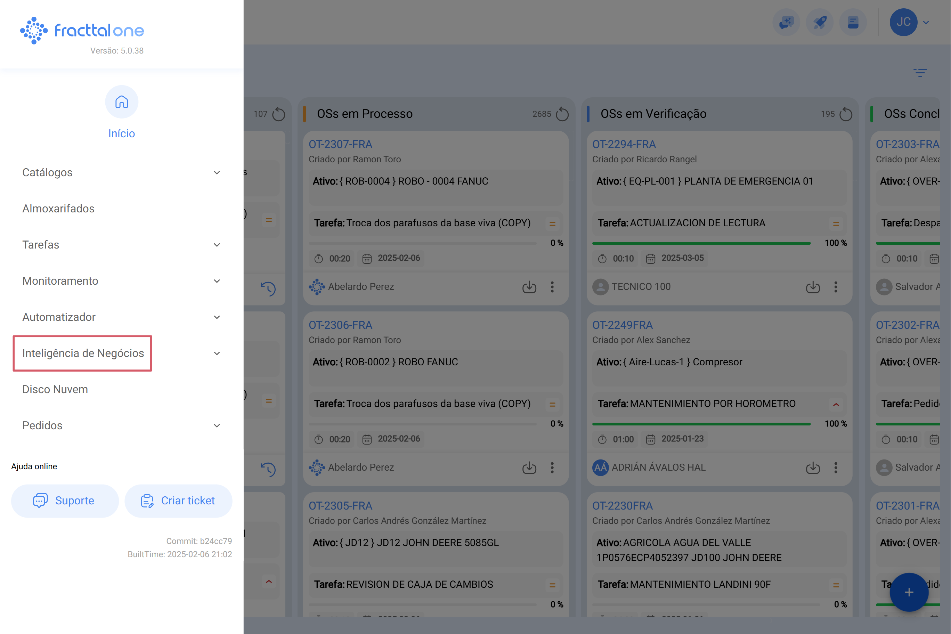This screenshot has height=634, width=951.
Task: Click the rocket icon in header
Action: 820,22
